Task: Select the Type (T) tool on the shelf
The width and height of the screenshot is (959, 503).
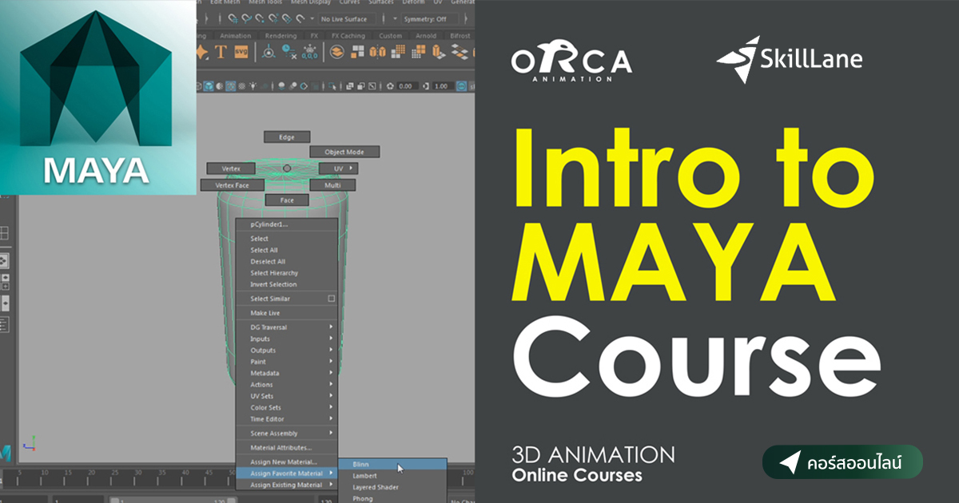Action: 221,51
